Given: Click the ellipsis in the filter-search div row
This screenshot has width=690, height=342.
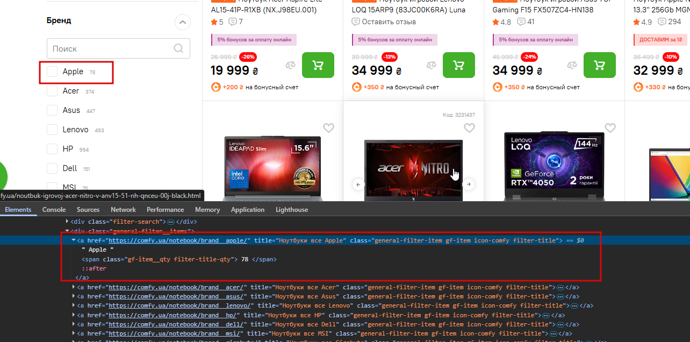Looking at the screenshot, I should click(171, 222).
